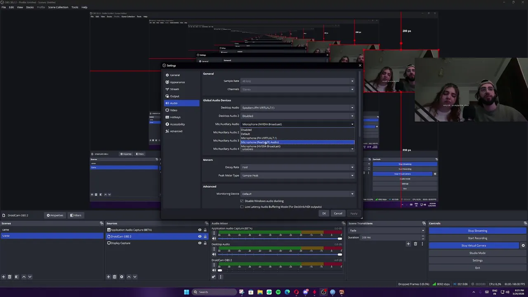Image resolution: width=528 pixels, height=297 pixels.
Task: Open the Decay Rate dropdown
Action: (x=298, y=167)
